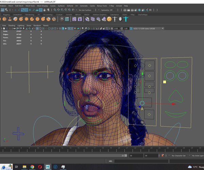Open the panel Shading menu
The height and width of the screenshot is (170, 204).
pos(12,26)
